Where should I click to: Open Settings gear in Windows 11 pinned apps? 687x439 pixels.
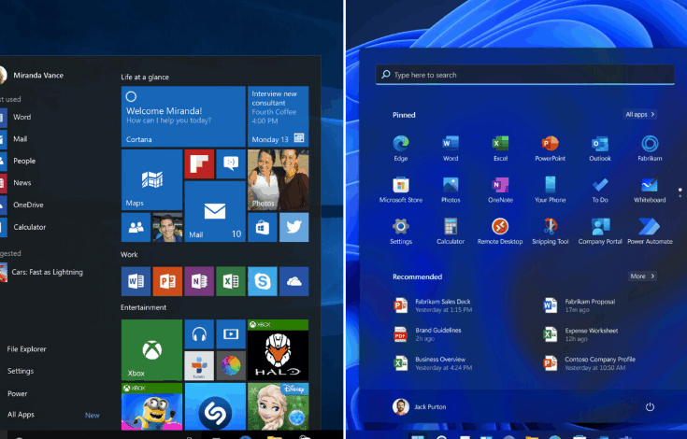400,232
